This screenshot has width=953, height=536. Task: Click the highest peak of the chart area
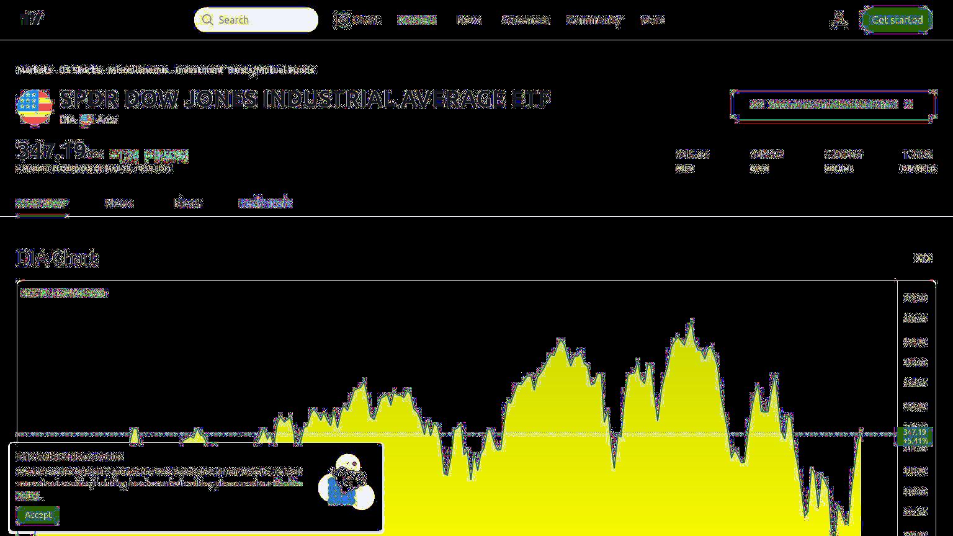click(692, 320)
